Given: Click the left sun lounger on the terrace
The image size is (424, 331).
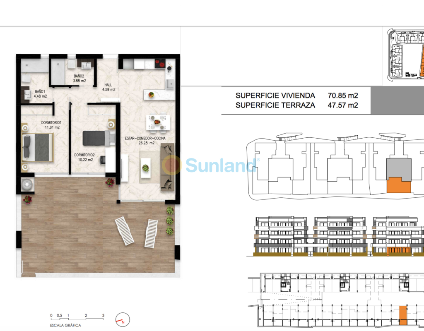Looking at the screenshot, I should tap(124, 231).
